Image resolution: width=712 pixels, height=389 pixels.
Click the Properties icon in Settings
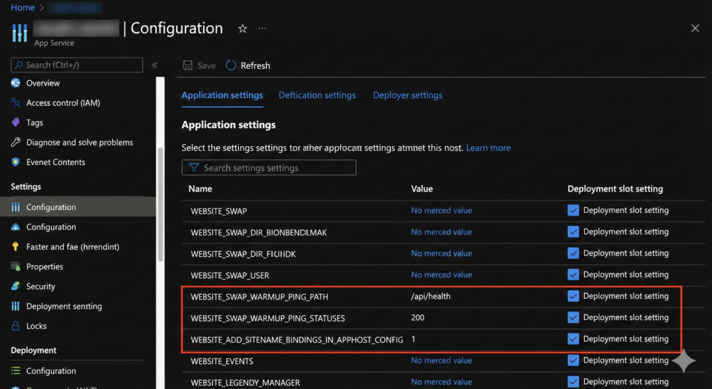(x=15, y=267)
